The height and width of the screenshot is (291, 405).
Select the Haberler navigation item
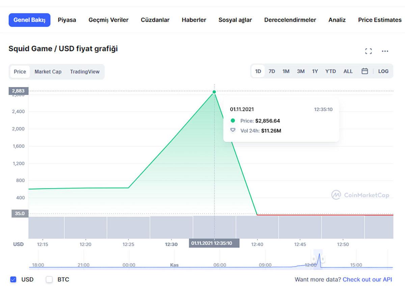[194, 20]
